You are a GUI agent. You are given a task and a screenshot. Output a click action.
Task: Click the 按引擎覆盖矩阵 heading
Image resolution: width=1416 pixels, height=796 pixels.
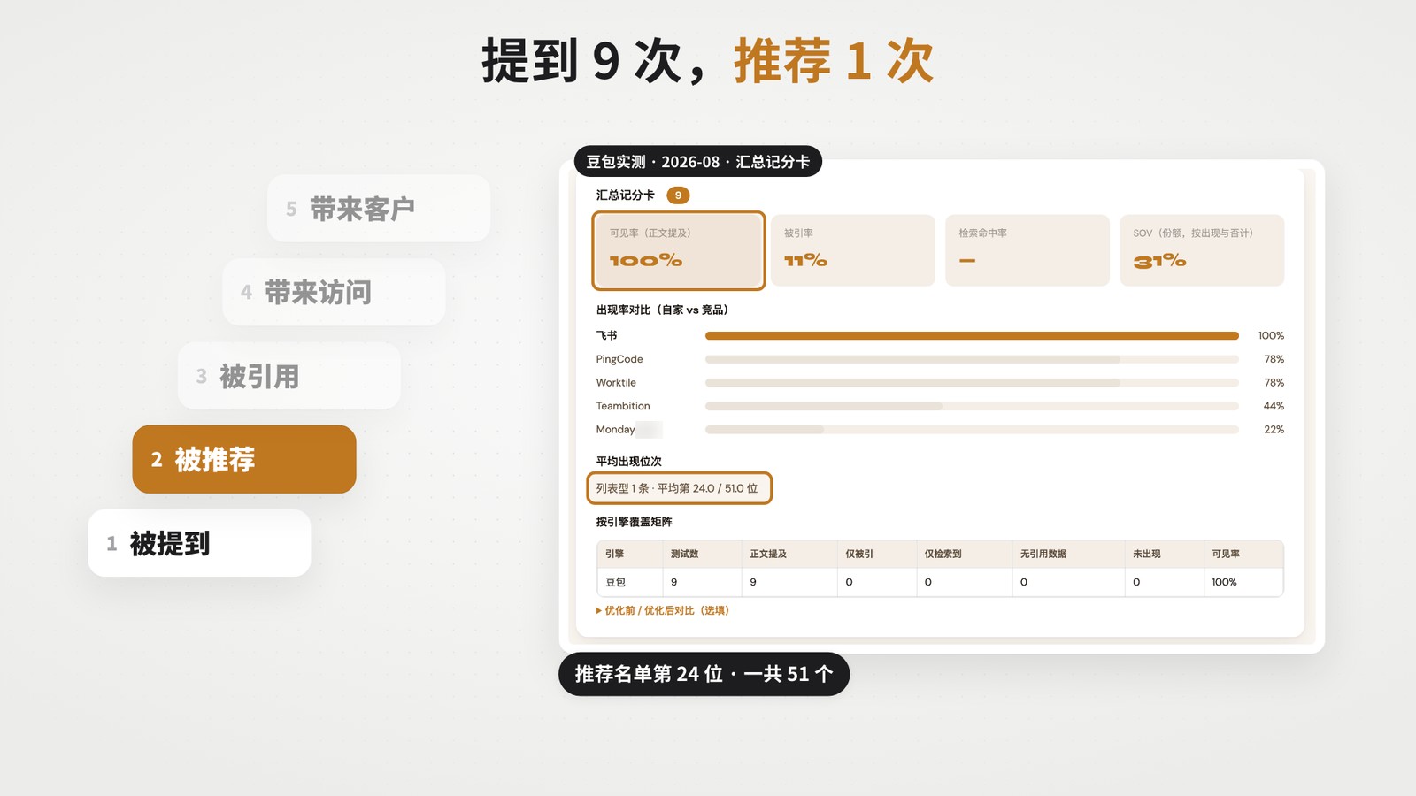(634, 522)
